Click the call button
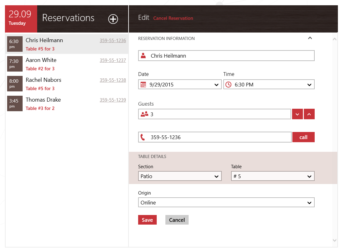This screenshot has width=341, height=250. pyautogui.click(x=304, y=137)
